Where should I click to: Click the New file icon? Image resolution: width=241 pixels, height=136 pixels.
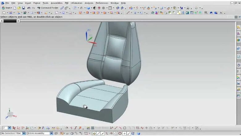[x=15, y=8]
